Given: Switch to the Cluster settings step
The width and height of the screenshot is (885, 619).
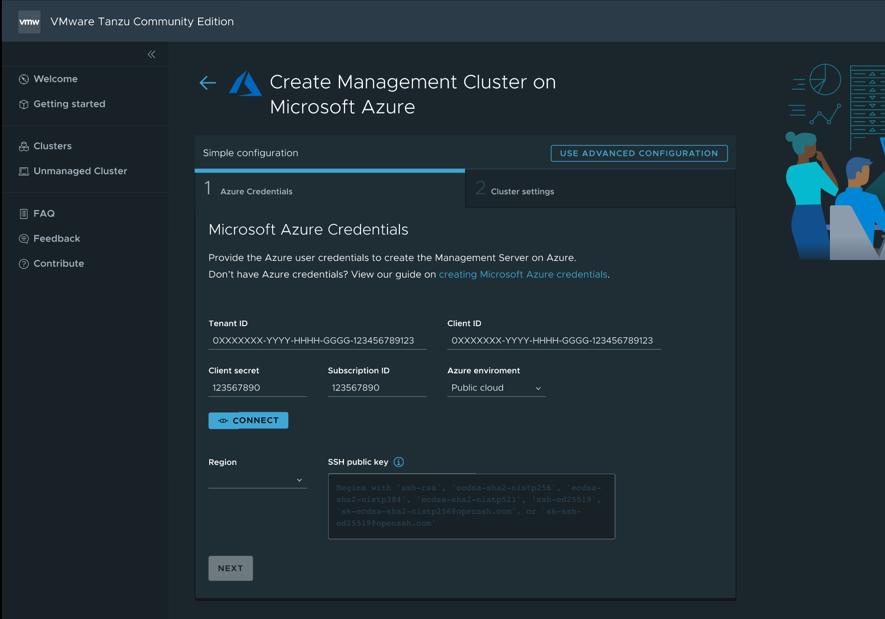Looking at the screenshot, I should click(x=522, y=191).
